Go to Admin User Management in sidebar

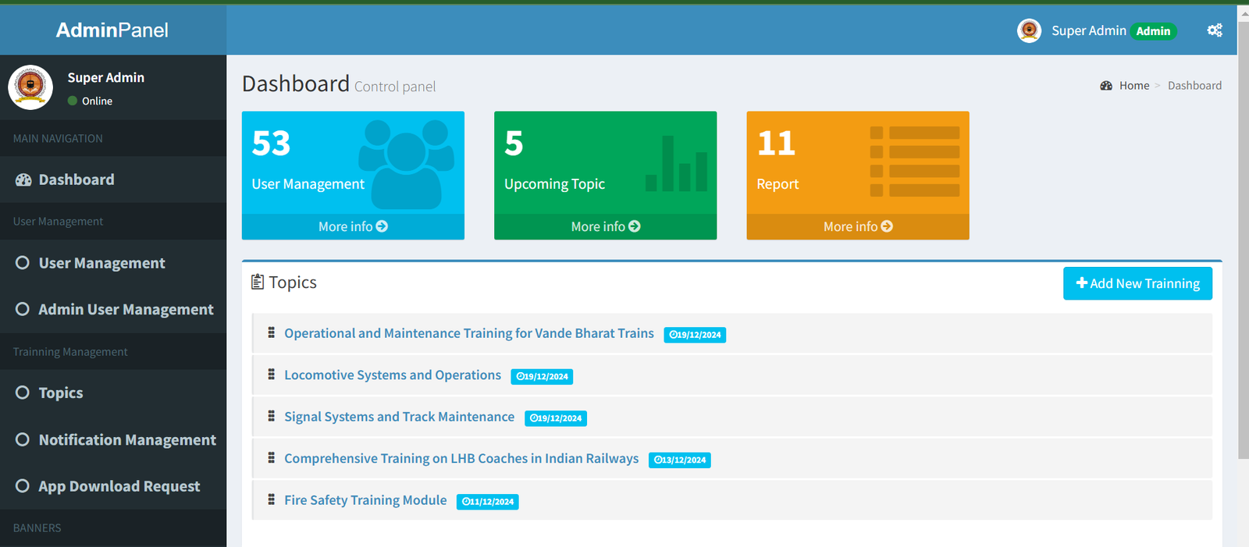(126, 310)
